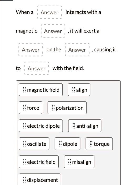Choose the 'magnetic field' word option
The image size is (122, 185).
(41, 90)
